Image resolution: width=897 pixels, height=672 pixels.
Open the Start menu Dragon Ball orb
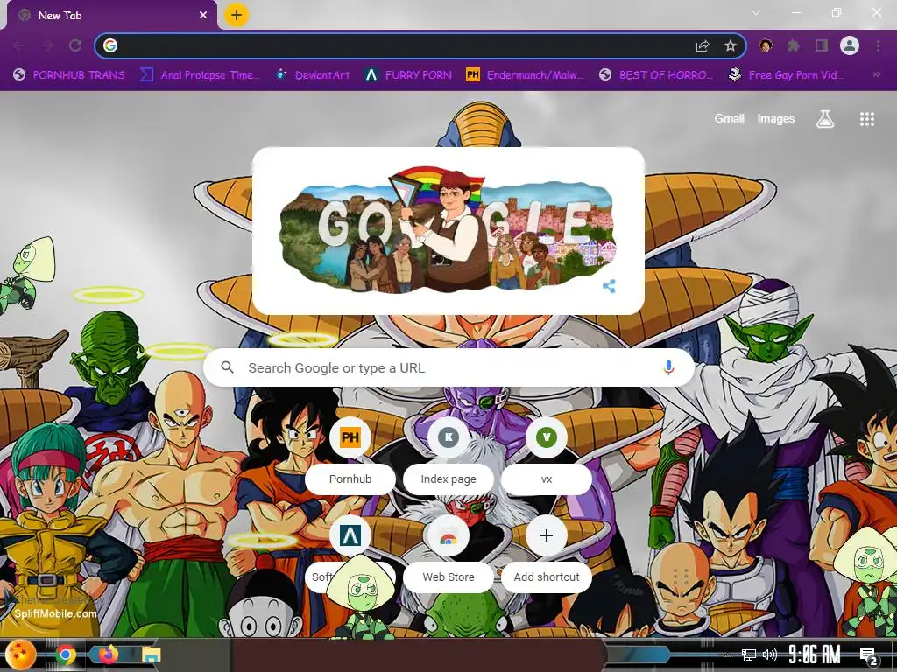click(21, 654)
